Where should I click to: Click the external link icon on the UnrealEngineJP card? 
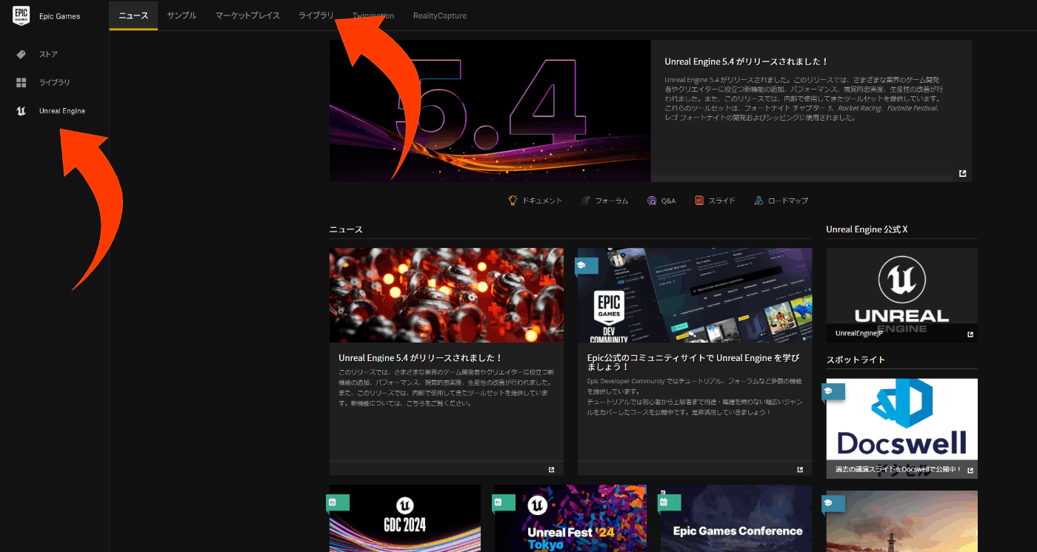970,334
